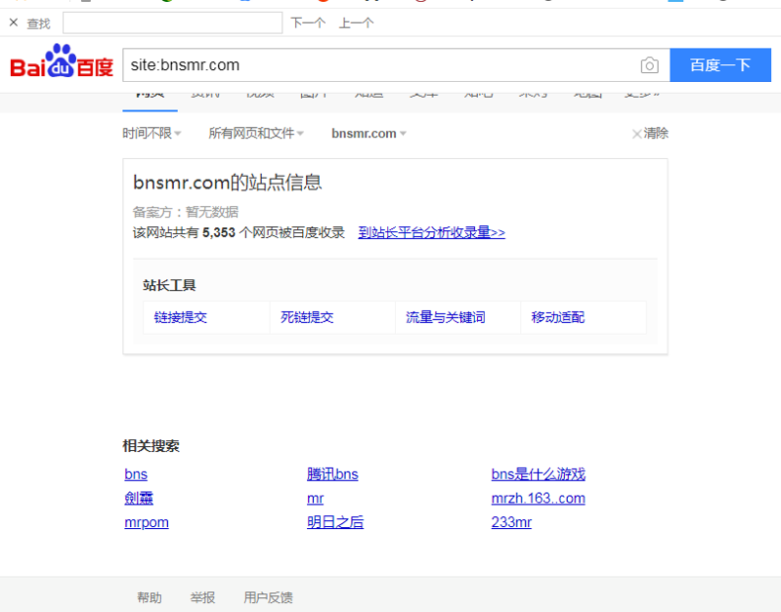
Task: Close the find bar with X icon
Action: coord(14,22)
